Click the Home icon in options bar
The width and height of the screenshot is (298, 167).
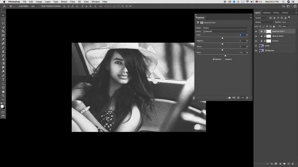4,6
